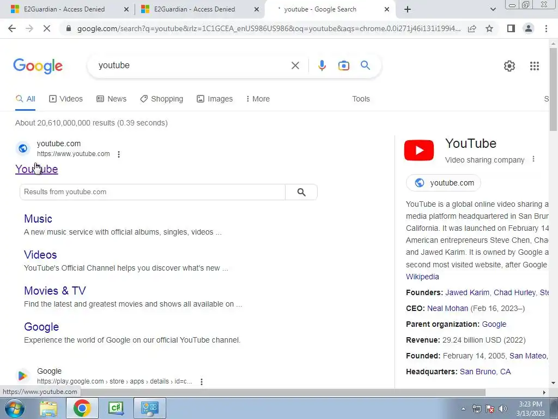Start voice search with the microphone
Image resolution: width=558 pixels, height=419 pixels.
pyautogui.click(x=322, y=65)
